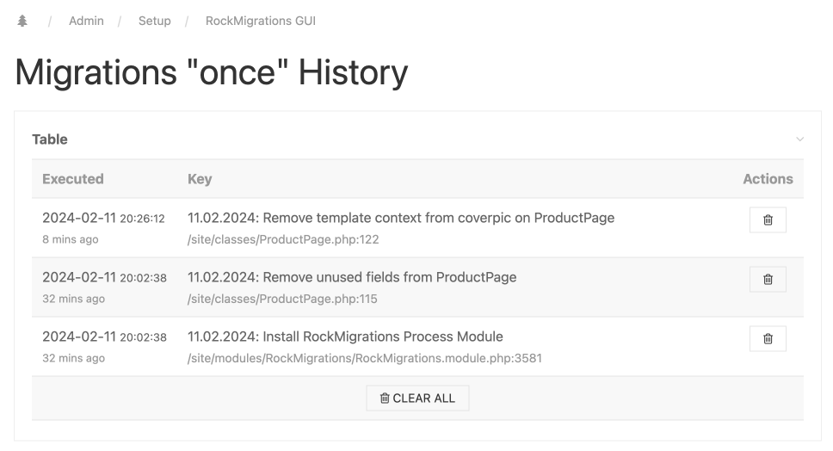
Task: Click the Executed column header
Action: pos(73,179)
